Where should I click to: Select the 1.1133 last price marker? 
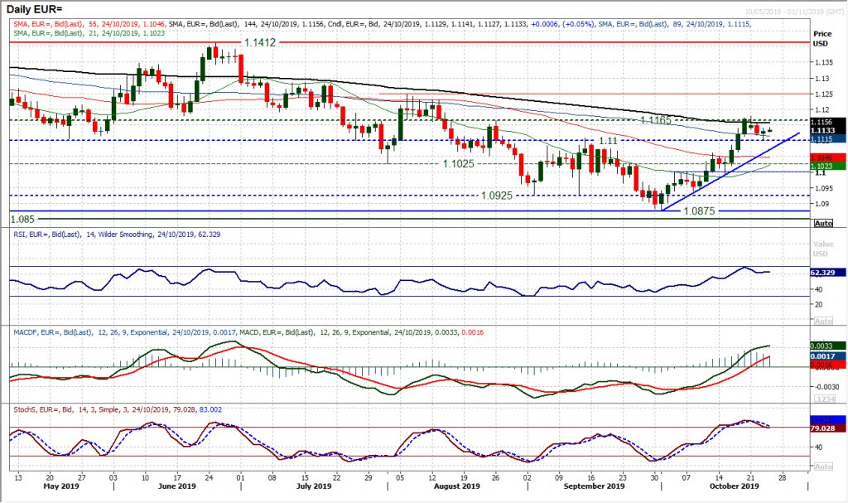pyautogui.click(x=821, y=131)
